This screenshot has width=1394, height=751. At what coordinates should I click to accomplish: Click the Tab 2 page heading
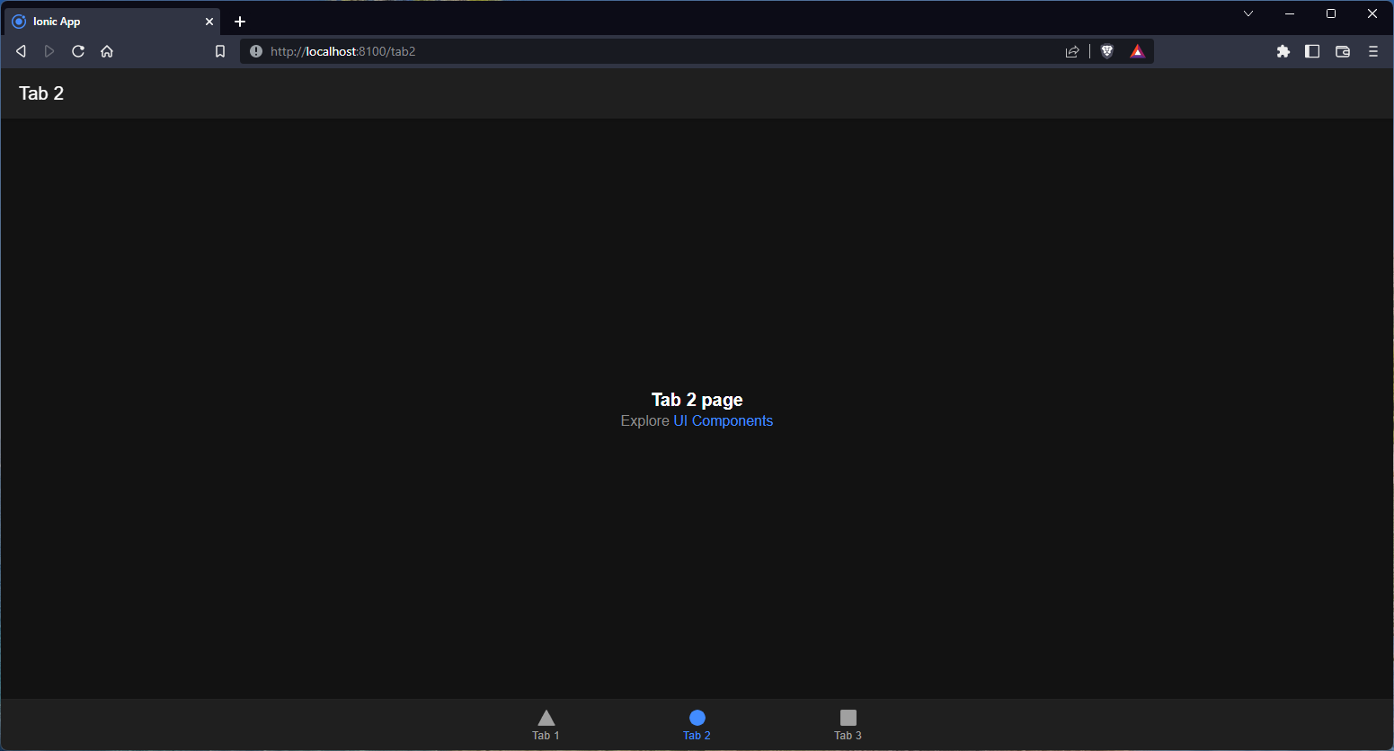(x=697, y=400)
